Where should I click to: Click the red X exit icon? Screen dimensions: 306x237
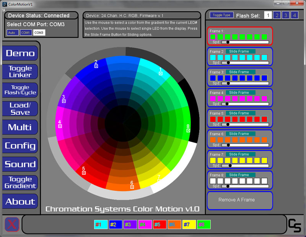[x=12, y=224]
